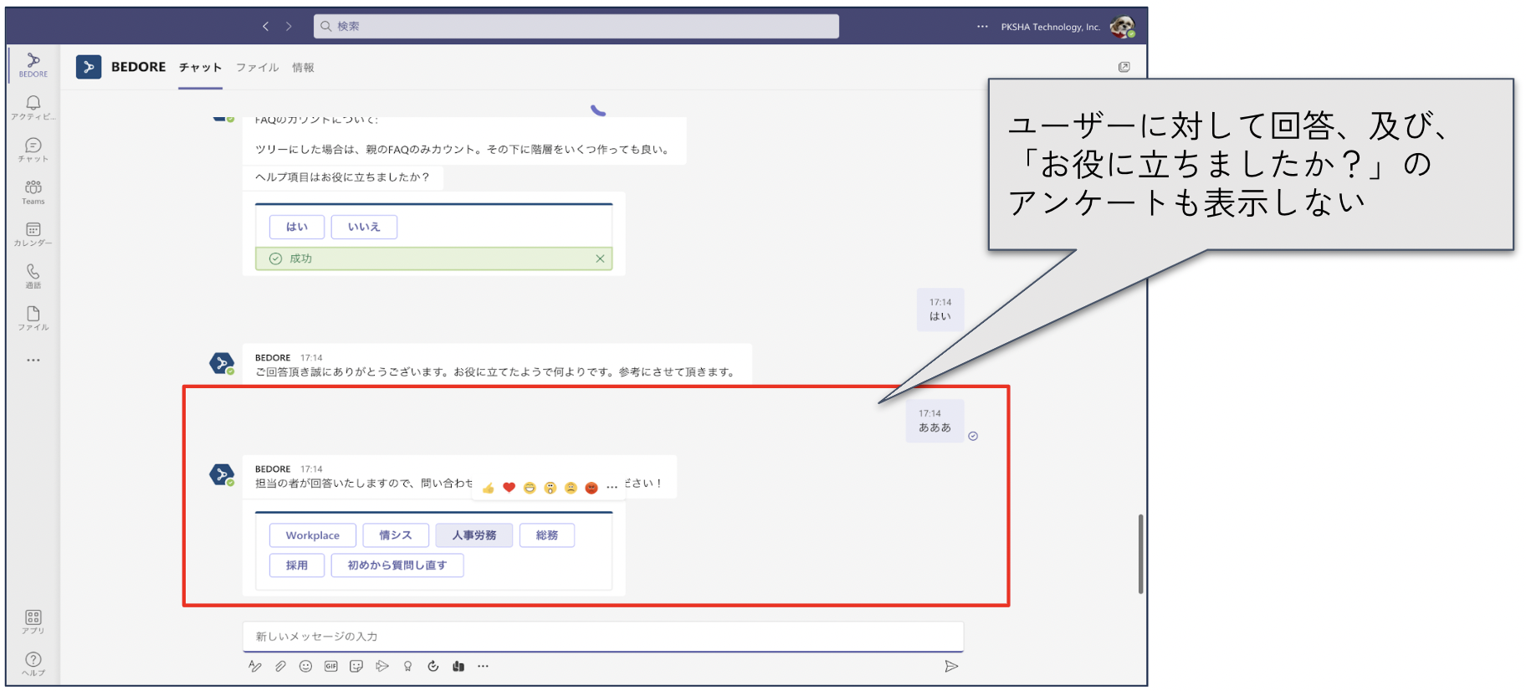Open the Approvals loop icon
The image size is (1526, 691).
(433, 667)
